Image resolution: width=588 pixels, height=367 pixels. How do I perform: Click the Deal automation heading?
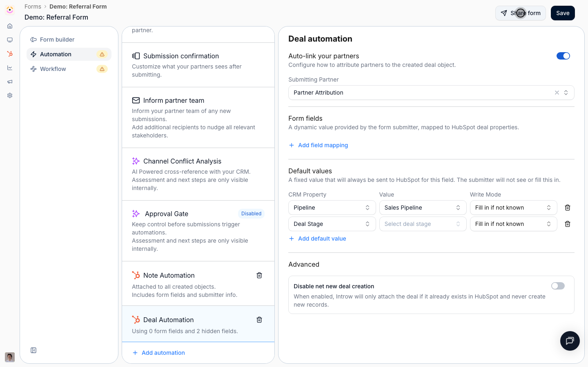(320, 39)
